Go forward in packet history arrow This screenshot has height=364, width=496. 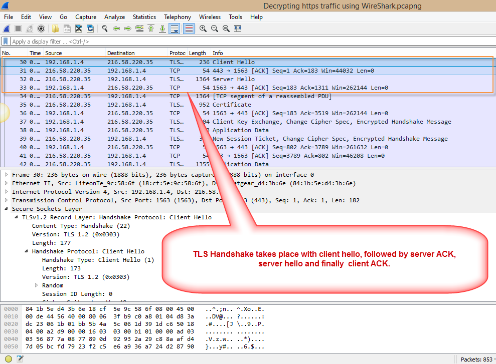pyautogui.click(x=128, y=29)
